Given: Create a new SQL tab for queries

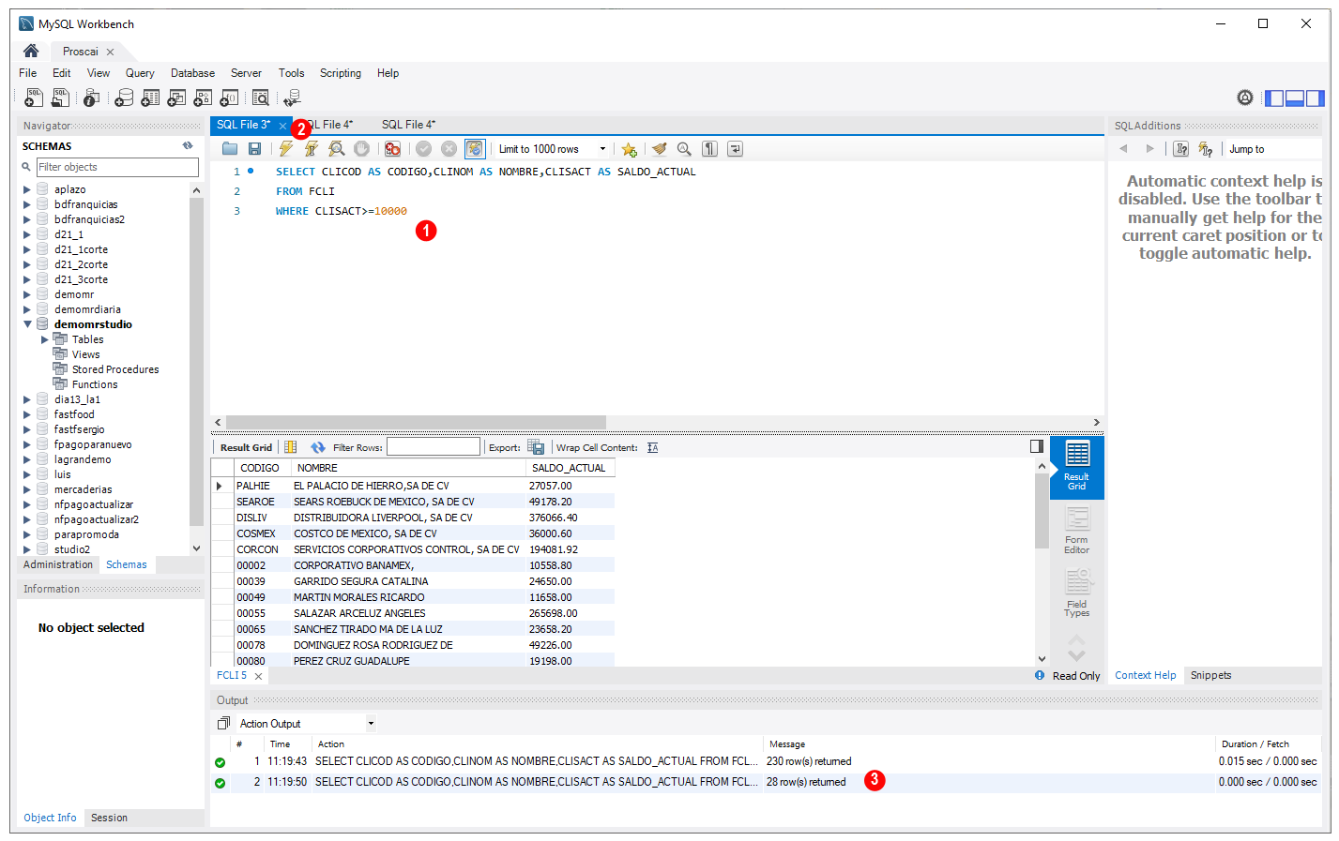Looking at the screenshot, I should pos(33,98).
